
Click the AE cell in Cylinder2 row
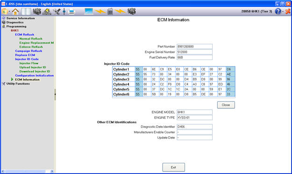pyautogui.click(x=230, y=74)
